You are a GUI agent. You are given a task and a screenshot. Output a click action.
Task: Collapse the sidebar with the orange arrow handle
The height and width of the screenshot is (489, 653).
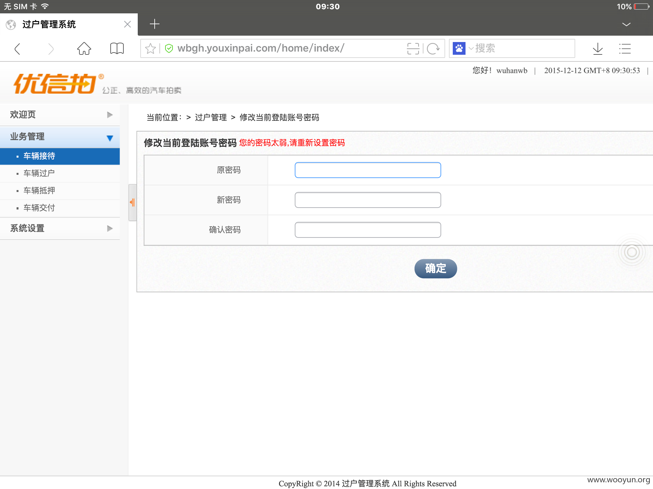132,202
